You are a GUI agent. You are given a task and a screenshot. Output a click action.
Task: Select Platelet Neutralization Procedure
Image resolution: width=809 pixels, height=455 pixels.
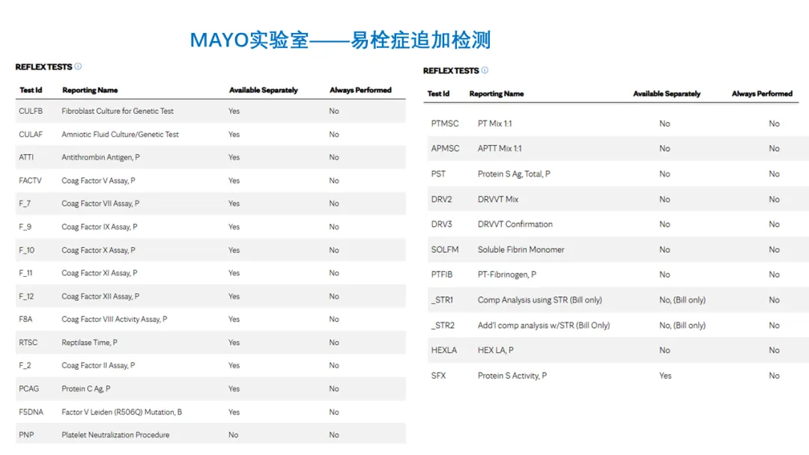coord(115,435)
